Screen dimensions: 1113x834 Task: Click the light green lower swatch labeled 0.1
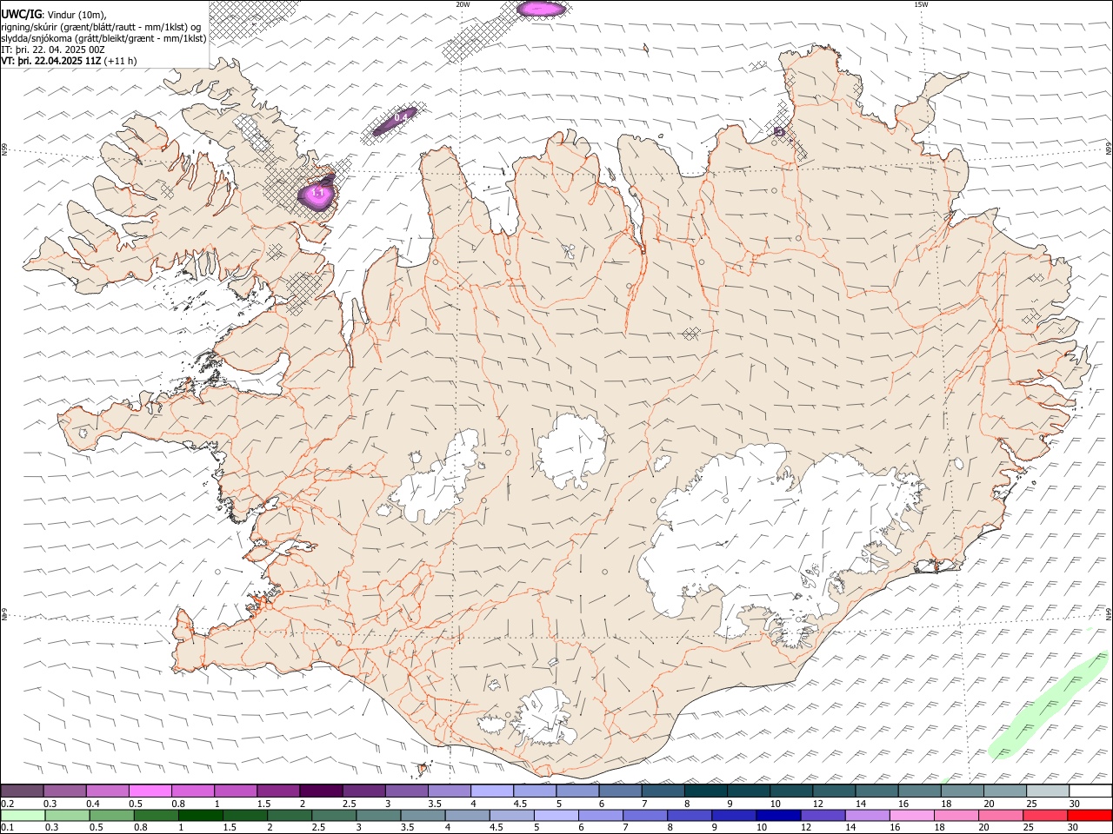pyautogui.click(x=23, y=816)
